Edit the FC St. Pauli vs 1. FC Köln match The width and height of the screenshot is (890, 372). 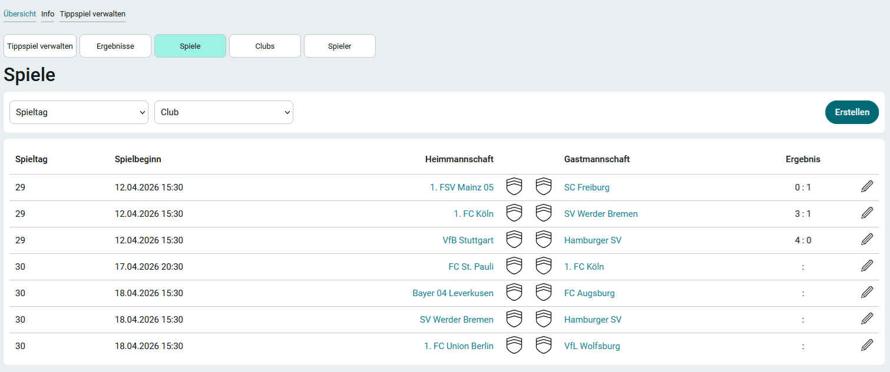tap(867, 266)
